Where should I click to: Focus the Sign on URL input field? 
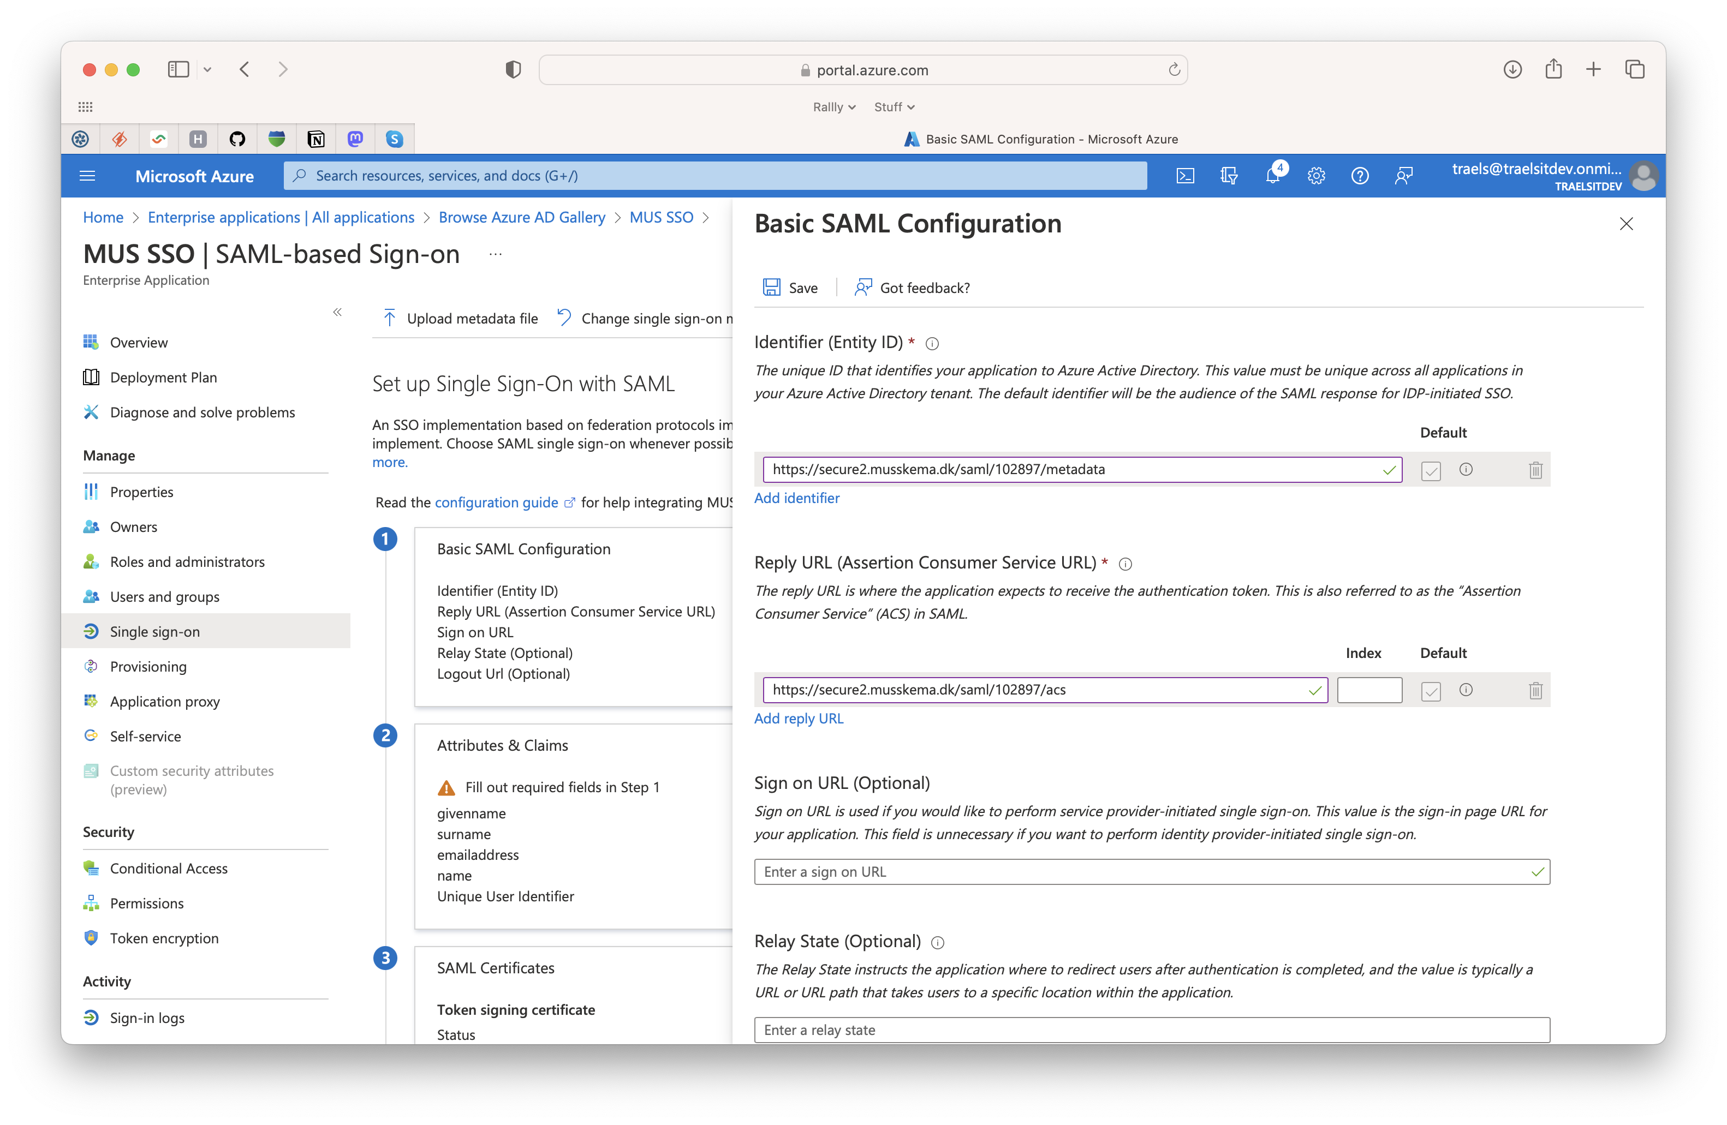click(x=1152, y=872)
